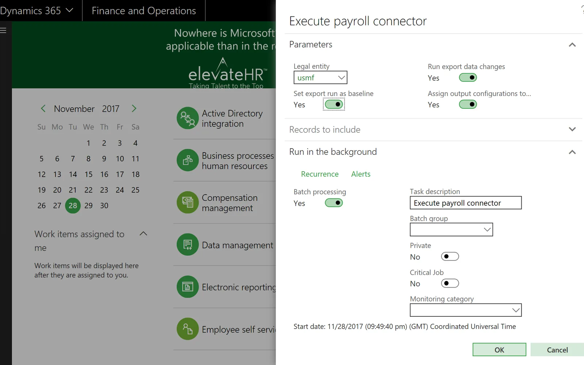Expand the Records to include section
This screenshot has width=584, height=365.
pos(572,129)
